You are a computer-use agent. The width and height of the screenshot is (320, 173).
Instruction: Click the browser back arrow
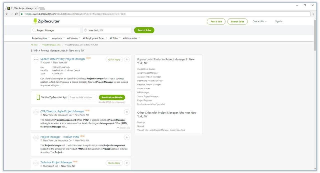click(x=7, y=14)
